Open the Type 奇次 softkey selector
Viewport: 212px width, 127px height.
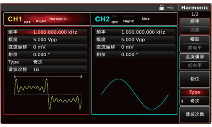tap(195, 97)
